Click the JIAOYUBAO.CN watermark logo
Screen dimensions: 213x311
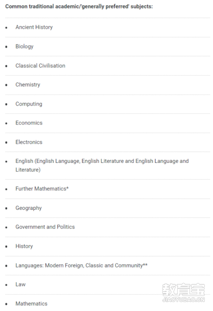[183, 293]
